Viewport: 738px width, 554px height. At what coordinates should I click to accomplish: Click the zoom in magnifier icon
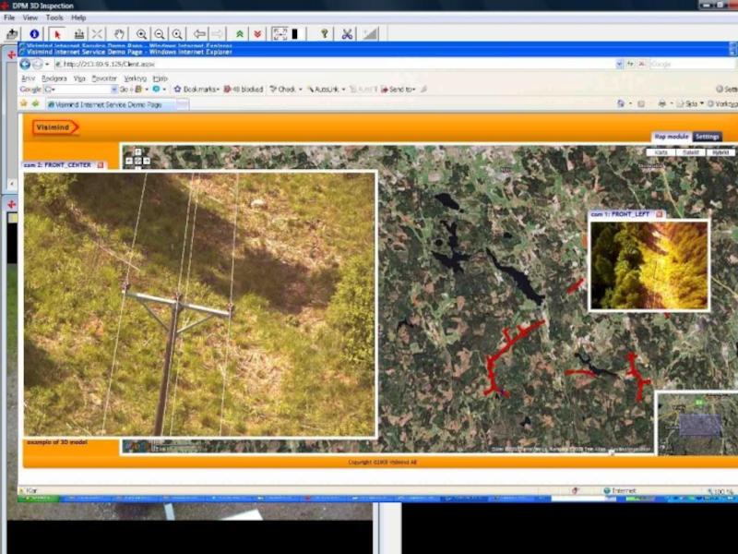[x=141, y=34]
